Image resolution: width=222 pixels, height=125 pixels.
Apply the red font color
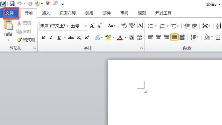point(120,37)
